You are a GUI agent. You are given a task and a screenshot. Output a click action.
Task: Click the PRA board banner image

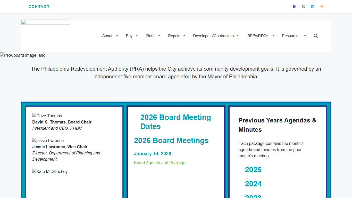[x=23, y=55]
